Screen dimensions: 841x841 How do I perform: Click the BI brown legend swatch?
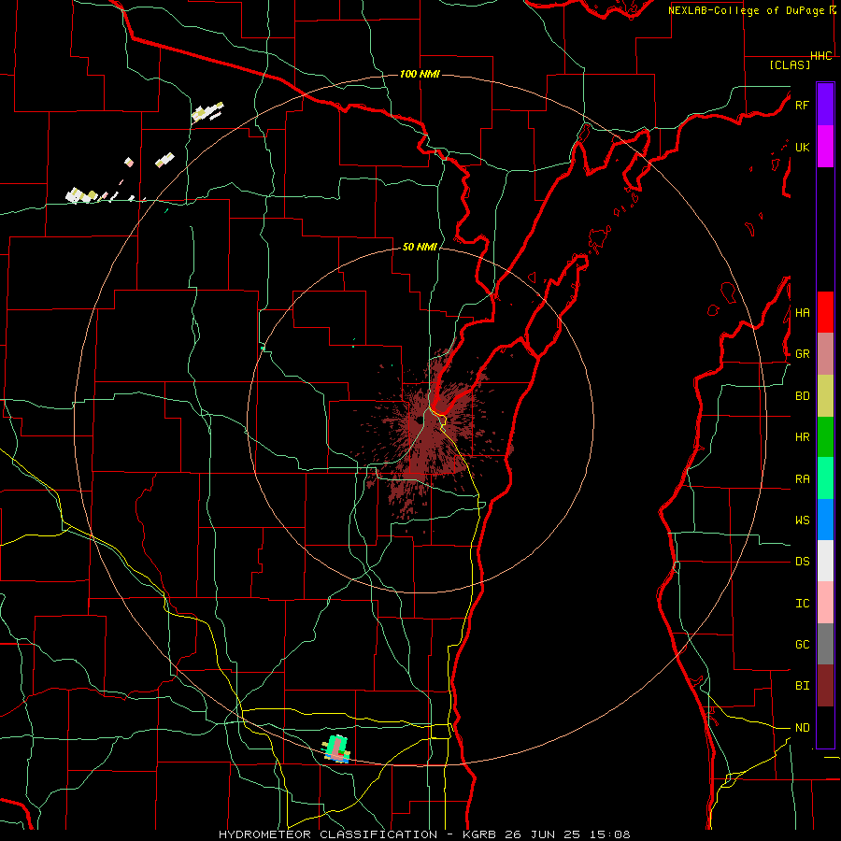(825, 686)
